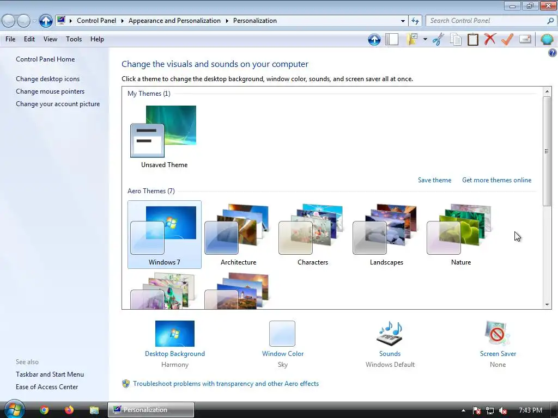
Task: Open the Edit menu
Action: pyautogui.click(x=29, y=39)
